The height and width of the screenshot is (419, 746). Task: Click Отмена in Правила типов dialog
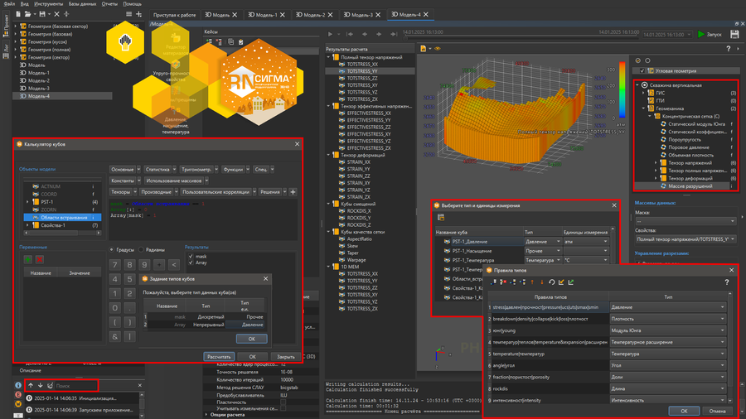(717, 411)
